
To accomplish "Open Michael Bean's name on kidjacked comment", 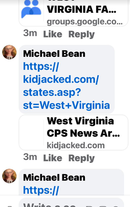I will [54, 54].
